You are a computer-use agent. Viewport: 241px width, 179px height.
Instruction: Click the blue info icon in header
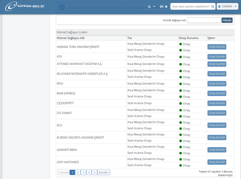62,7
